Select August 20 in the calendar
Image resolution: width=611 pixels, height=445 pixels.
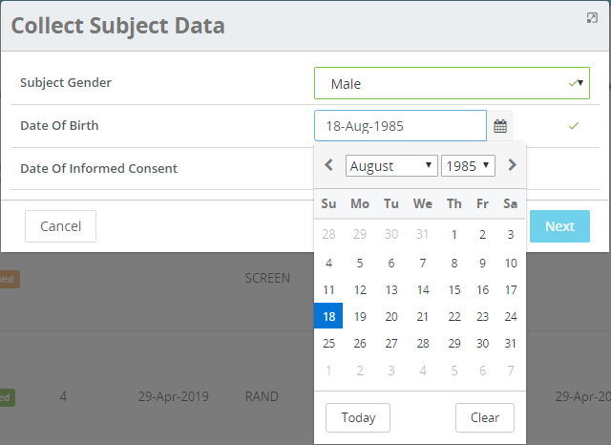pos(391,317)
